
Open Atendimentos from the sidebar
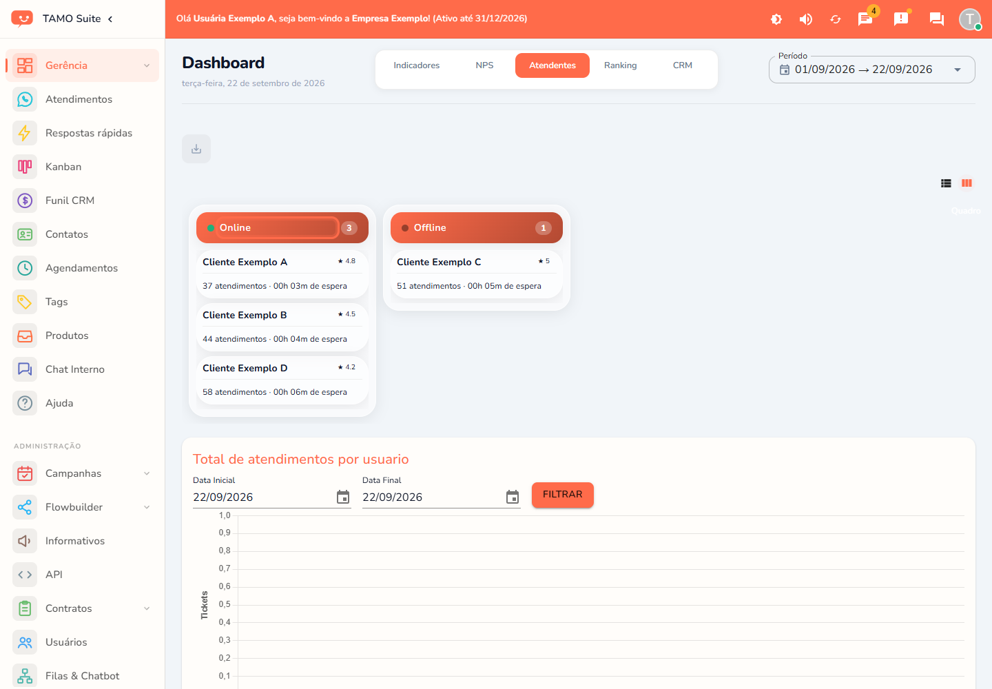pyautogui.click(x=83, y=99)
